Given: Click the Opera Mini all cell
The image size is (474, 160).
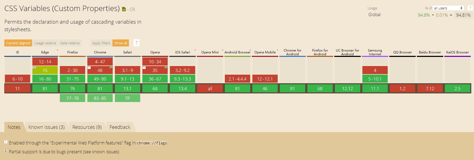Looking at the screenshot, I should coord(210,89).
